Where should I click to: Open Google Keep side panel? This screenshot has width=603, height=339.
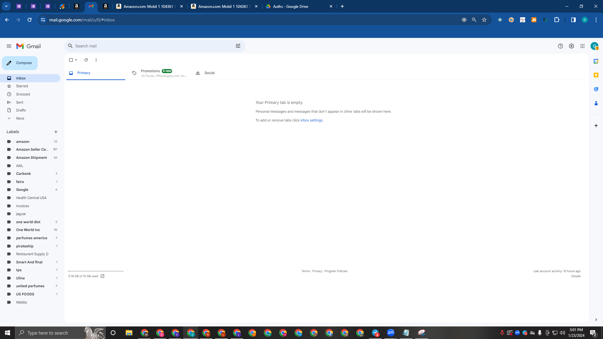pyautogui.click(x=596, y=75)
